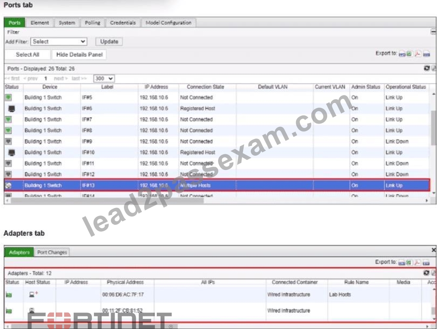Sort adapters by Rule Name column

[357, 282]
